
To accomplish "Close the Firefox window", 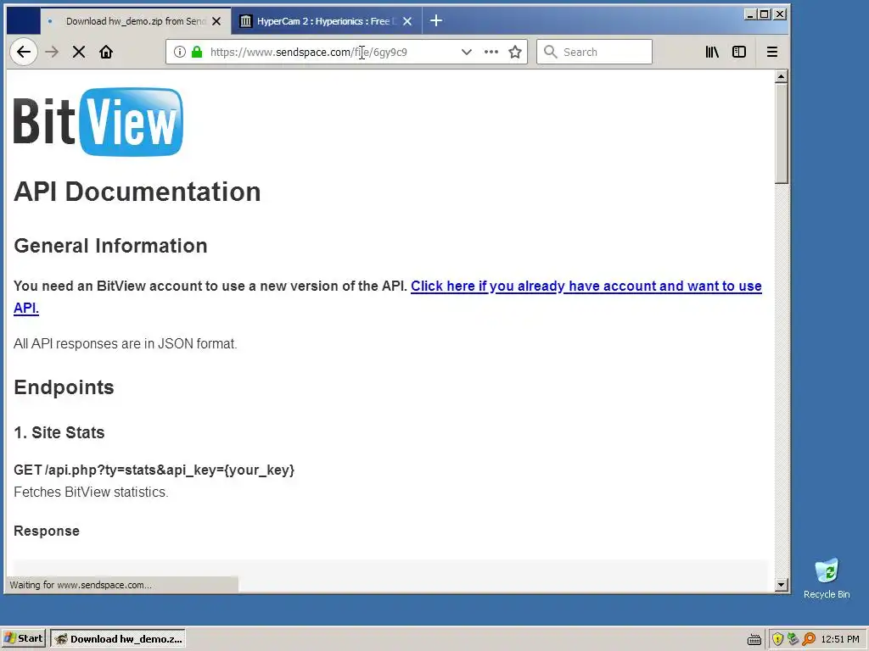I will (x=780, y=14).
